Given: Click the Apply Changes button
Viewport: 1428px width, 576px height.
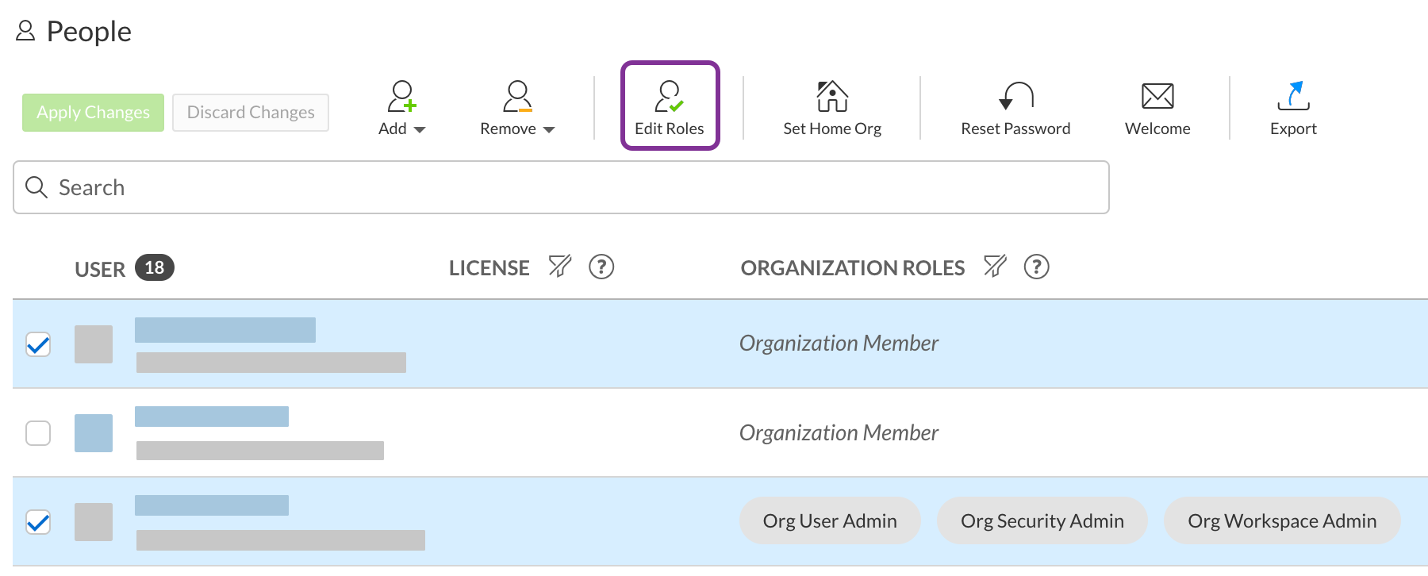Looking at the screenshot, I should (93, 113).
